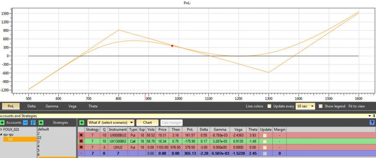Click the green plus icon beside Accounts
This screenshot has width=376, height=158.
3,122
